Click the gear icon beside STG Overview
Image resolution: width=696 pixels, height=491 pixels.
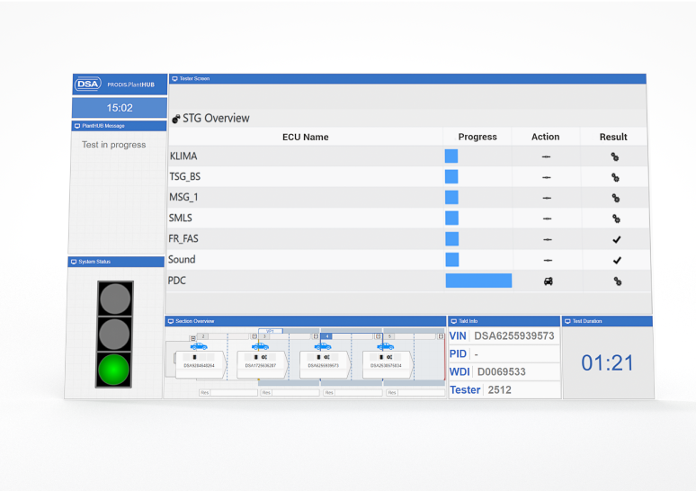pos(176,119)
